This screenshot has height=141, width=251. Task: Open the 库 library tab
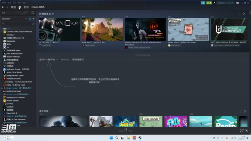pyautogui.click(x=20, y=7)
